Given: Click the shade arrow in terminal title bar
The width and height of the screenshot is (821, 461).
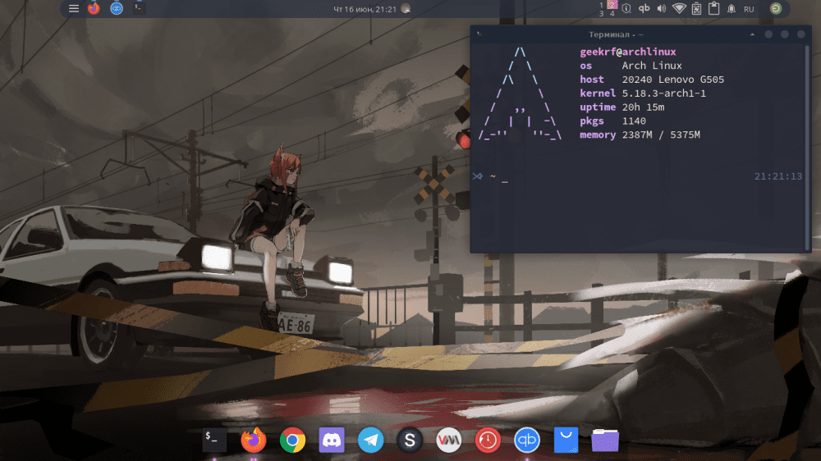Looking at the screenshot, I should point(752,34).
